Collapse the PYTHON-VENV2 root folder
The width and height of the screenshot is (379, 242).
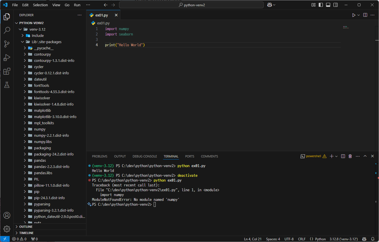click(50, 23)
